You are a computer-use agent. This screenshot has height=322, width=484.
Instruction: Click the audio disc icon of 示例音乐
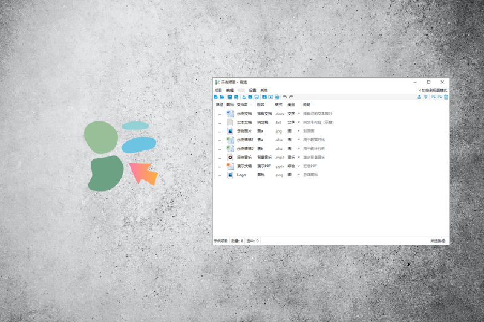(231, 158)
